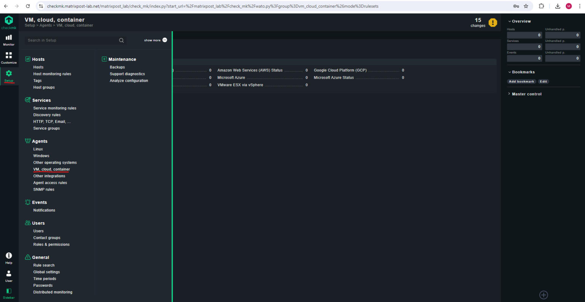Viewport: 585px width, 302px height.
Task: Open the browser Downloads icon
Action: pyautogui.click(x=558, y=6)
